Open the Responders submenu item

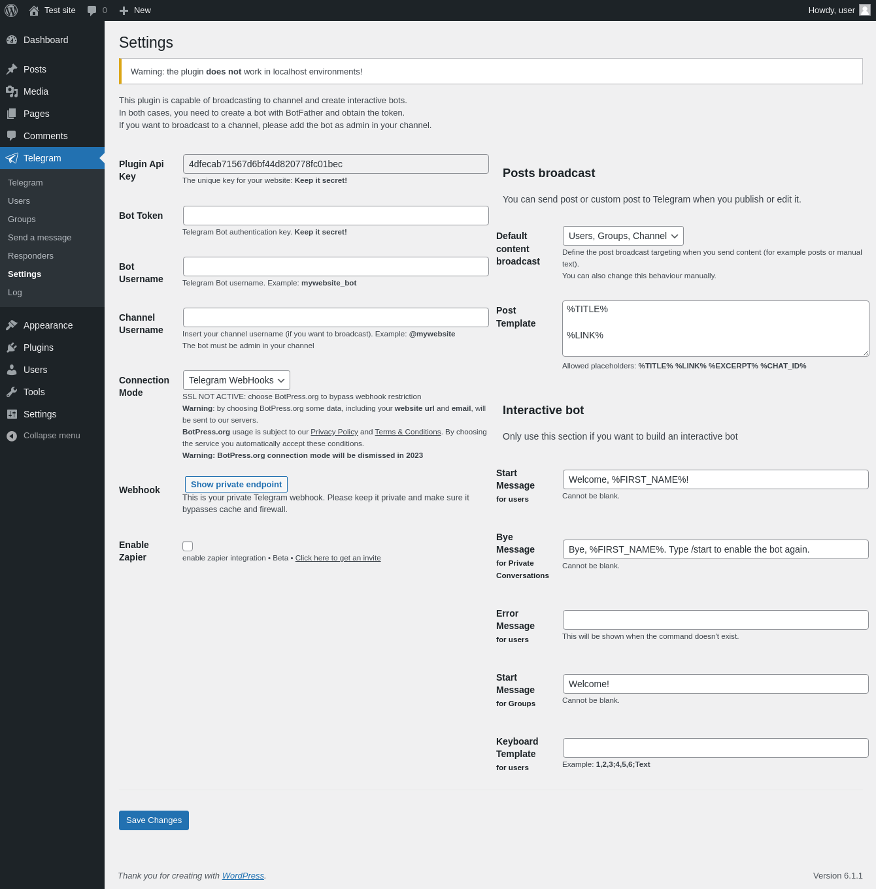point(31,256)
